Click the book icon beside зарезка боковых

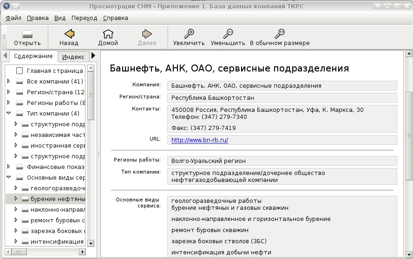pyautogui.click(x=25, y=231)
